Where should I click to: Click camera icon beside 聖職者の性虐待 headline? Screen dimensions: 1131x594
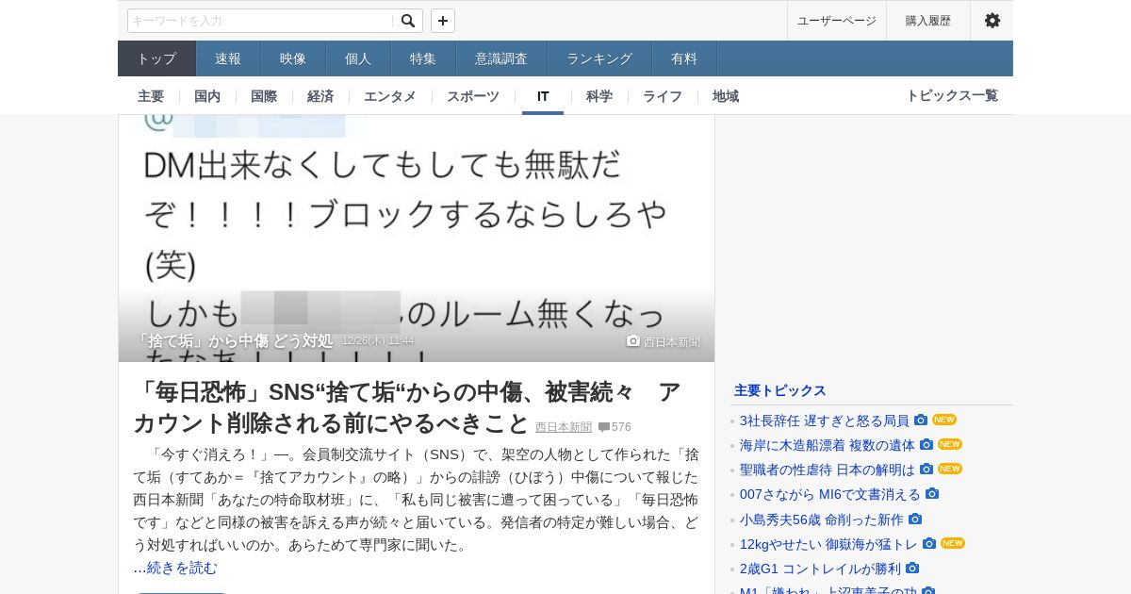[x=926, y=470]
